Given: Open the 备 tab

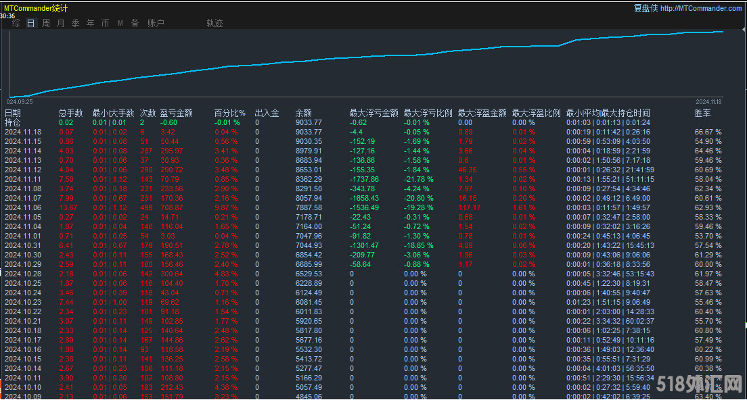Looking at the screenshot, I should click(135, 23).
